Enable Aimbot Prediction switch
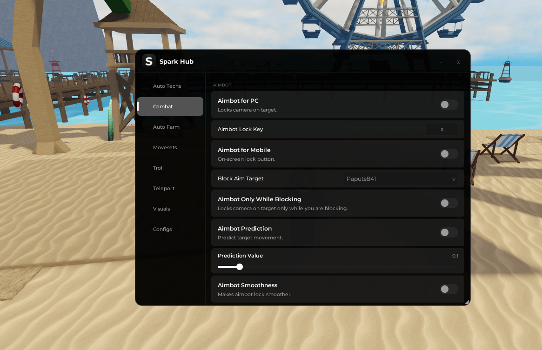 tap(448, 232)
